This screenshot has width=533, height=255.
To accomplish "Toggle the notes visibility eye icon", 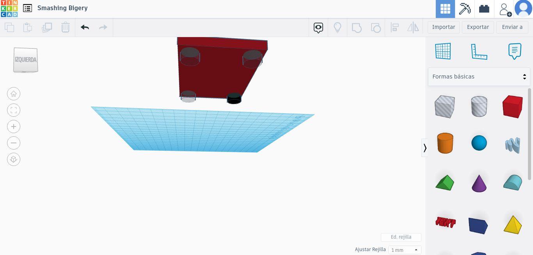I will (x=318, y=27).
